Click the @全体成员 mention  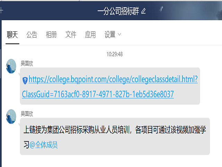pyautogui.click(x=44, y=145)
